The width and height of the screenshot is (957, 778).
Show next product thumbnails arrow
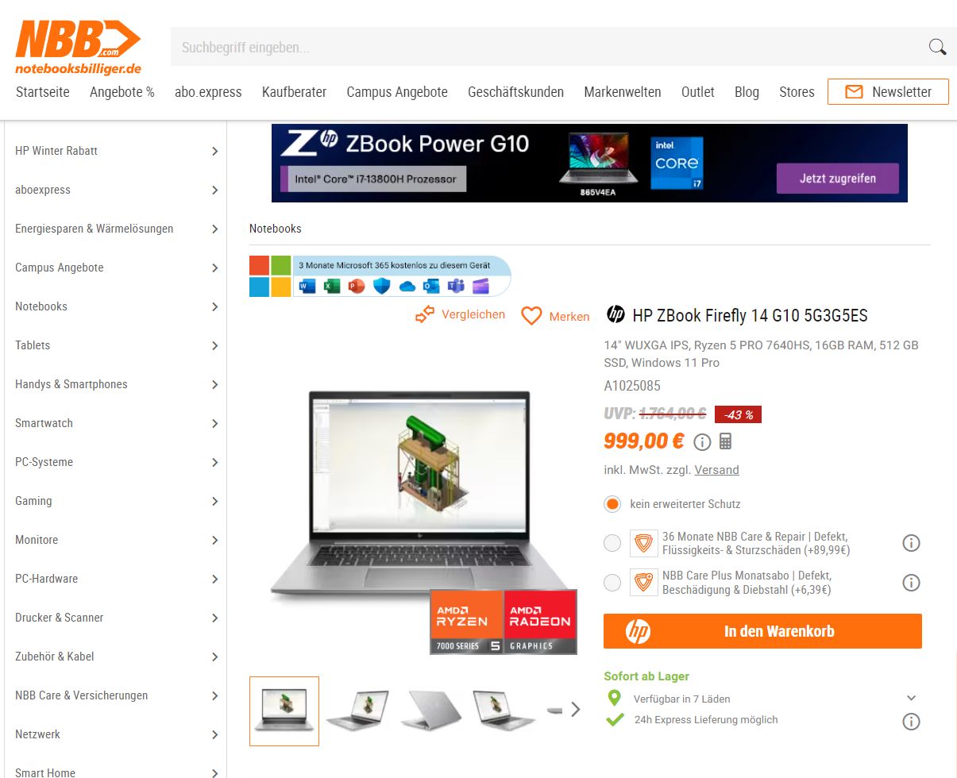(x=576, y=710)
